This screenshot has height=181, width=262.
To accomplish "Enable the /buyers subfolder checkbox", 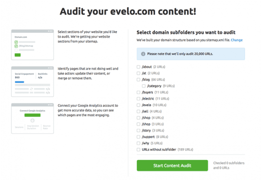I will coord(138,93).
